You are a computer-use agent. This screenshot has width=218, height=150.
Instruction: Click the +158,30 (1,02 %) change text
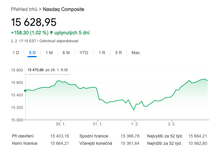pyautogui.click(x=29, y=33)
